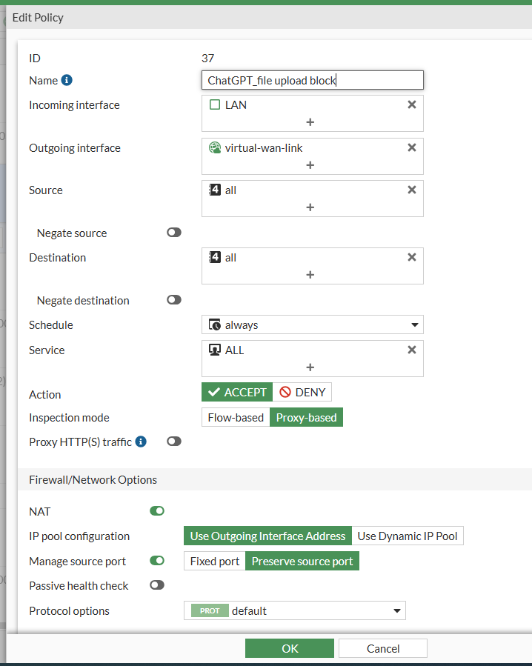Click the info icon next to Name

[67, 80]
